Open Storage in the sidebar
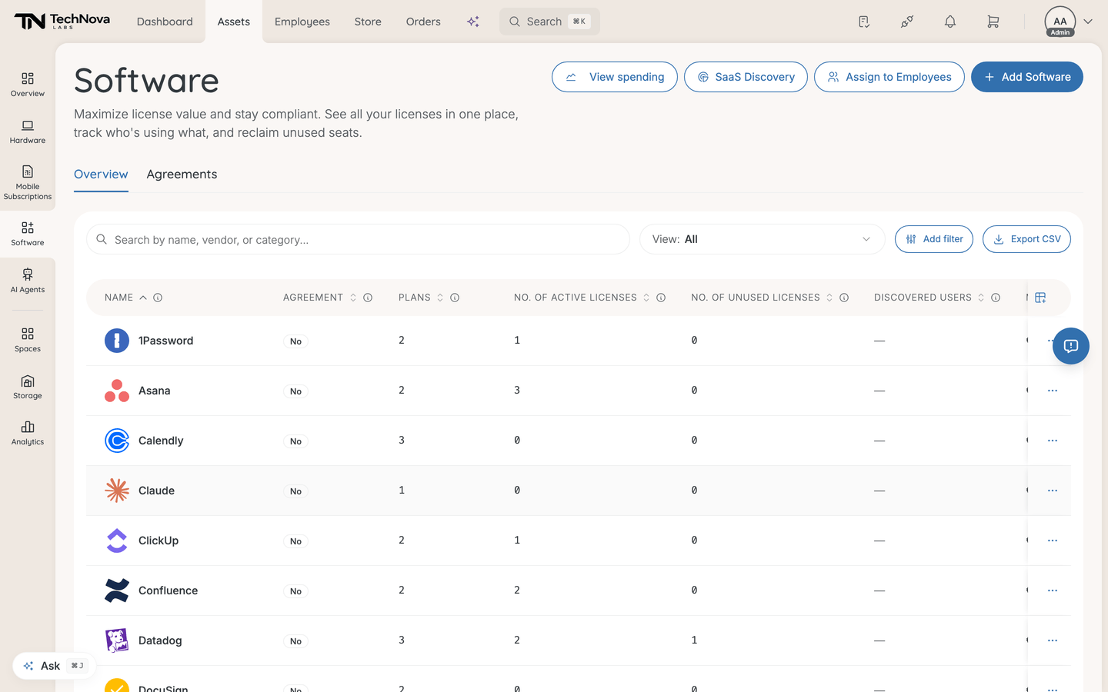1108x692 pixels. pos(28,387)
